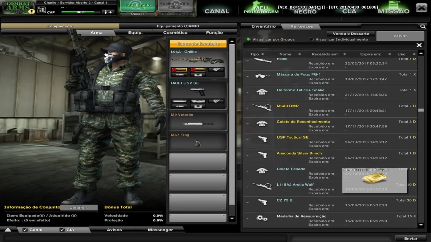Open the Equipamento (CAMP) tab
The image size is (431, 242).
(x=178, y=26)
